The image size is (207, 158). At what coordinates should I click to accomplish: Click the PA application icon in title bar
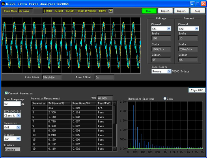[3, 4]
